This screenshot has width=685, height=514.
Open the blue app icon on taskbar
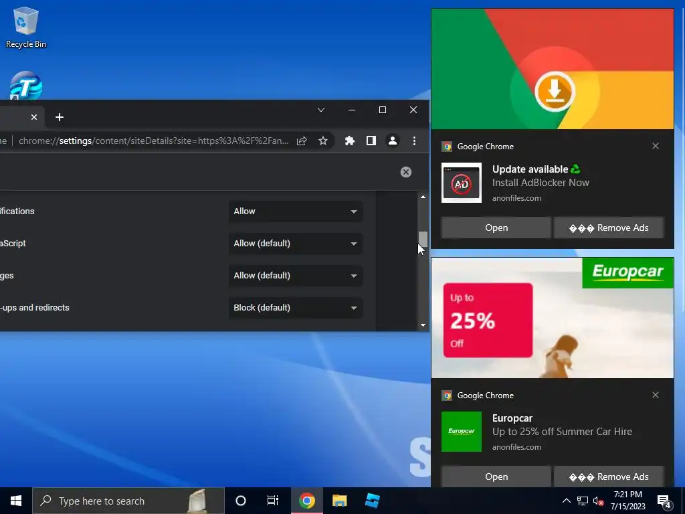[372, 501]
